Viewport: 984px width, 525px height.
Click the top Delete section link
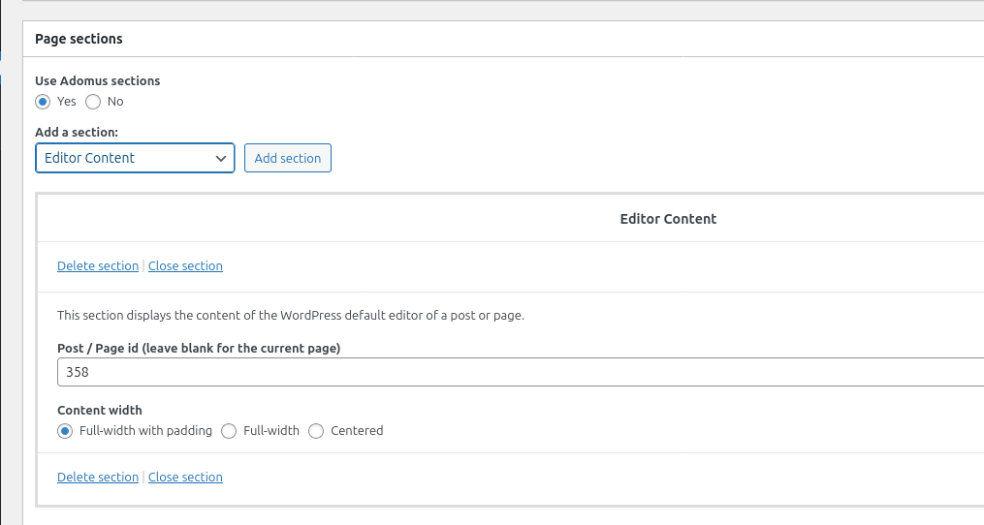coord(98,266)
